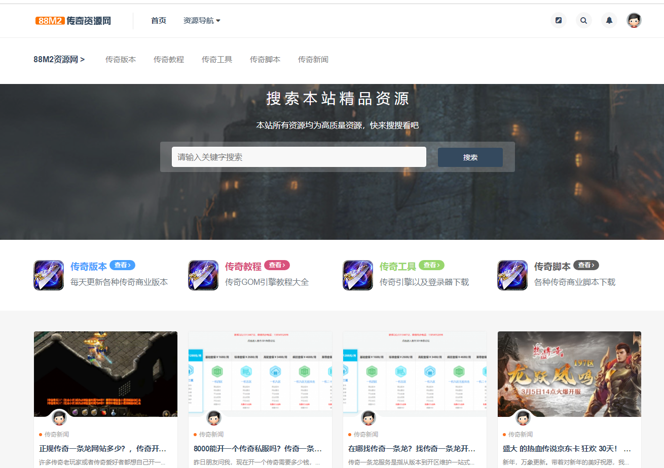Open the notifications bell icon
The image size is (664, 468).
tap(609, 20)
